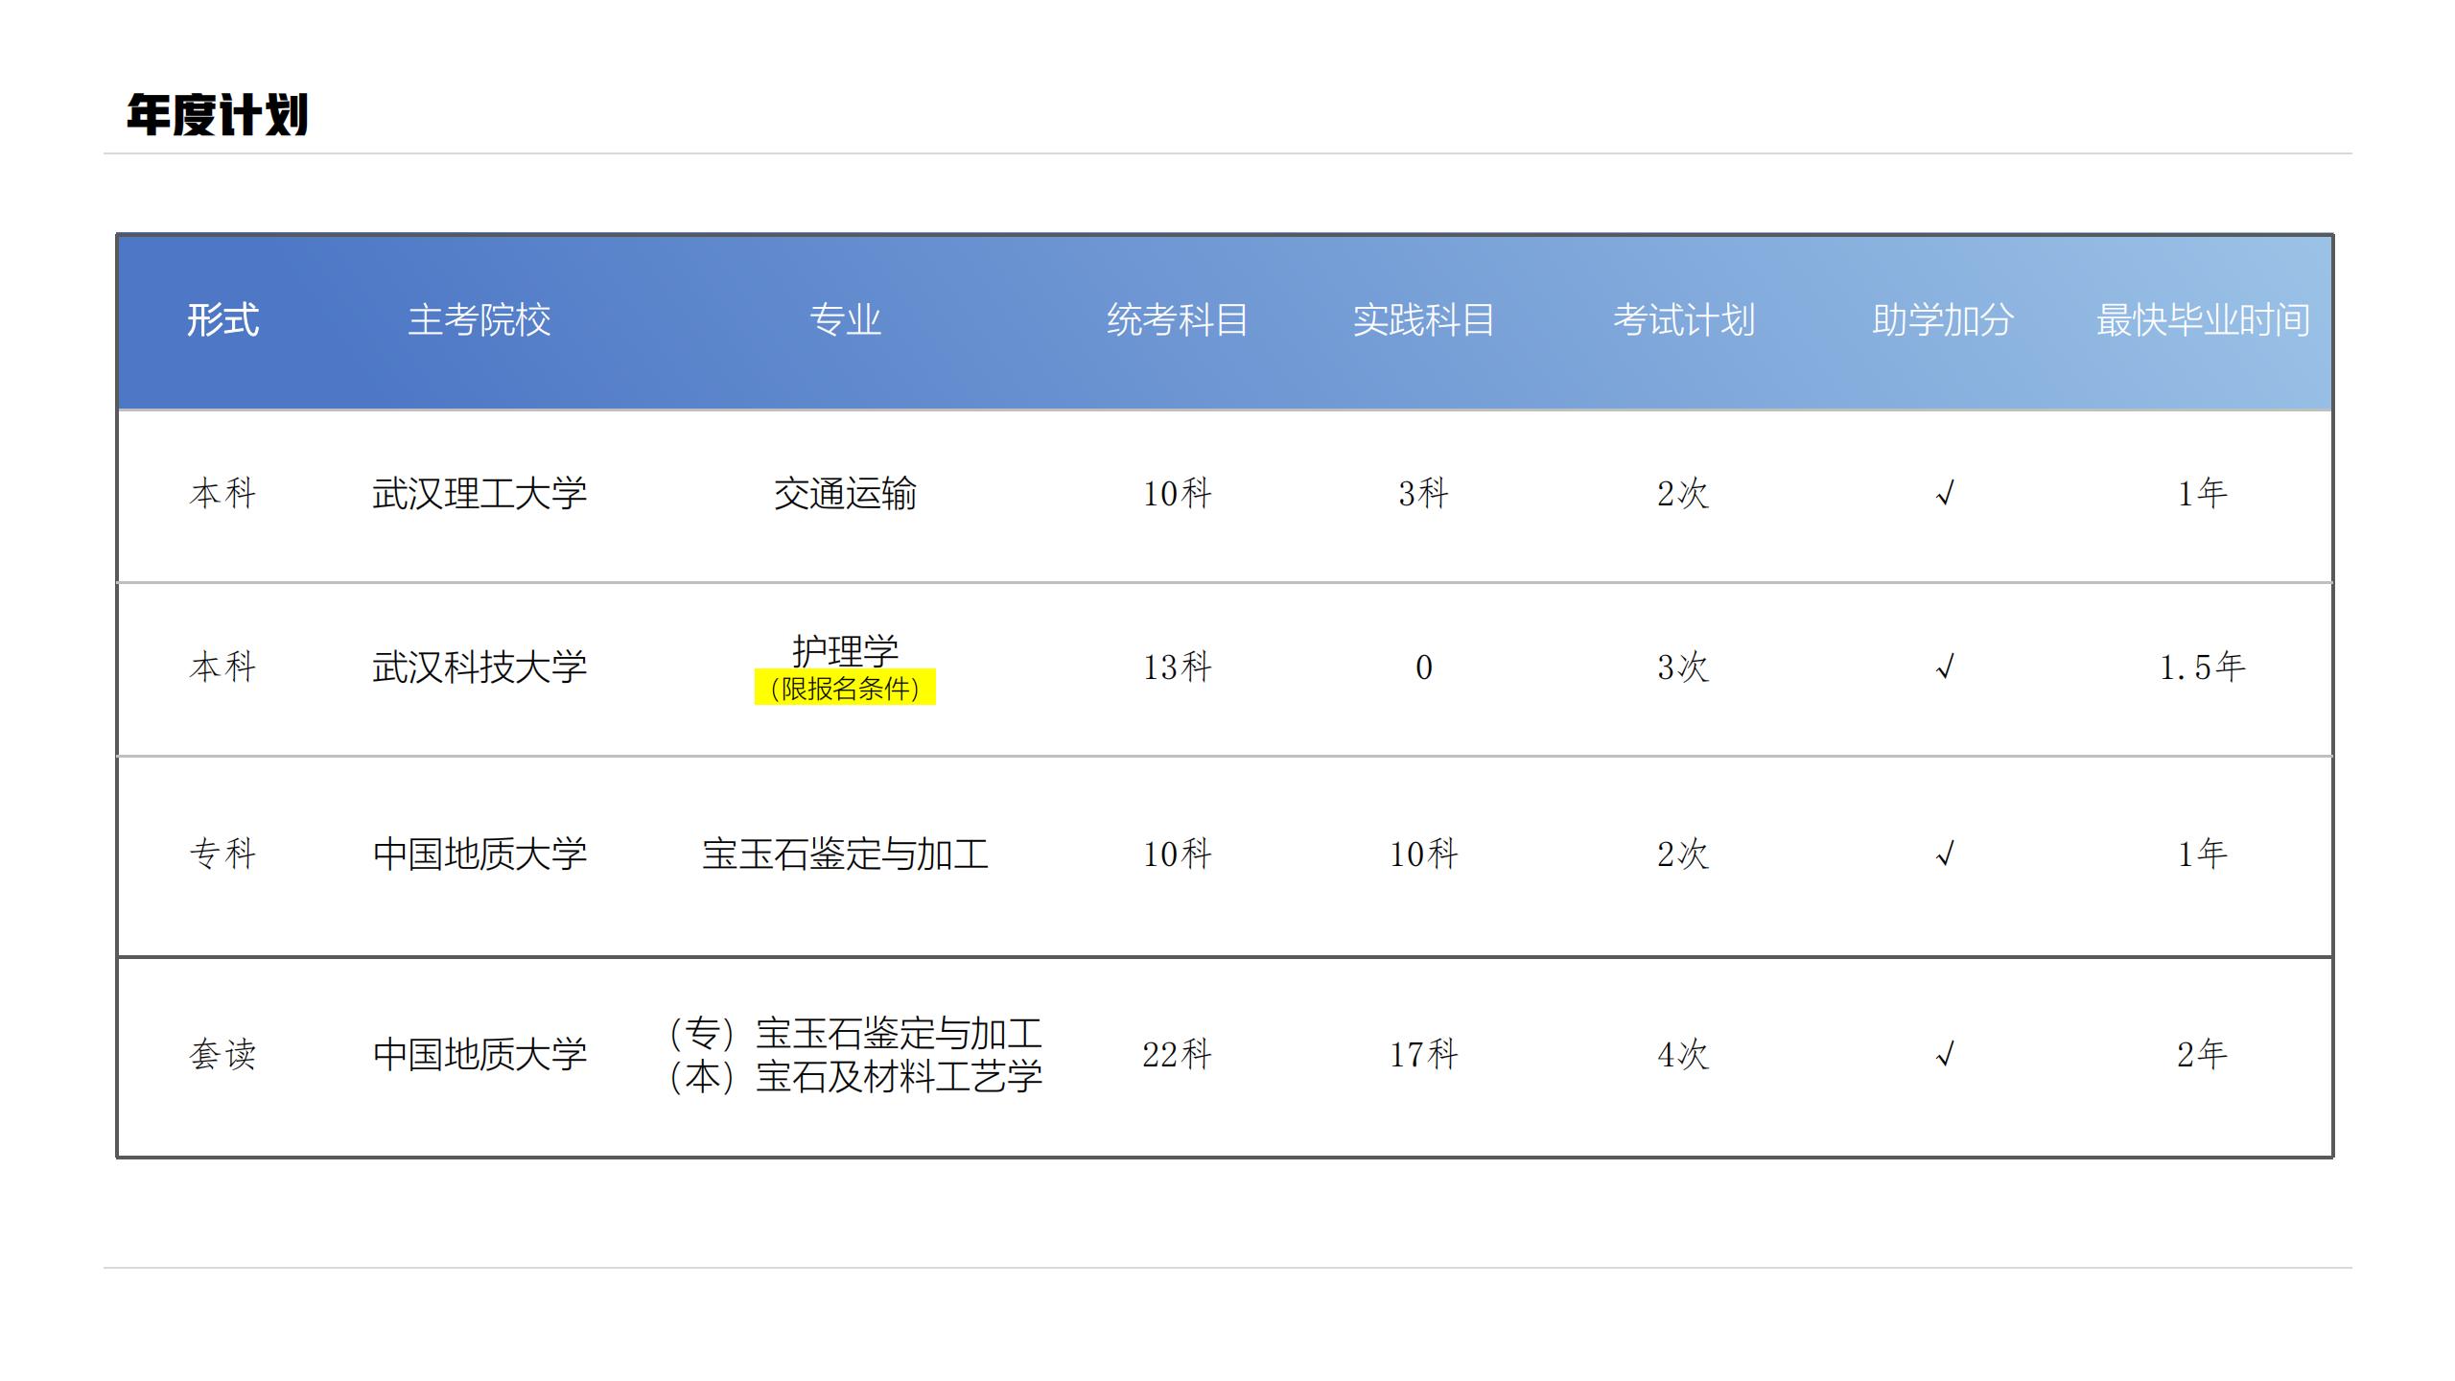Viewport: 2455px width, 1381px height.
Task: Select the checkmark in the 套读 row
Action: pyautogui.click(x=1945, y=1055)
